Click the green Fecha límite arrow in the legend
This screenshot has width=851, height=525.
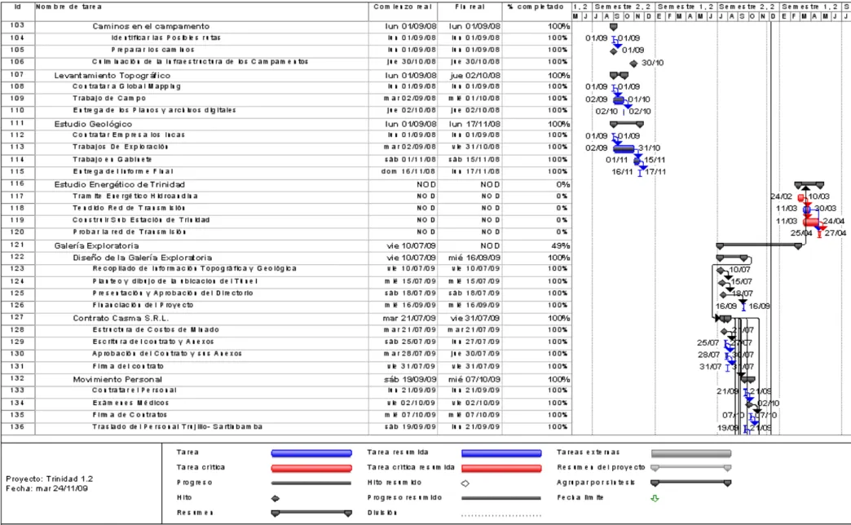tap(655, 498)
